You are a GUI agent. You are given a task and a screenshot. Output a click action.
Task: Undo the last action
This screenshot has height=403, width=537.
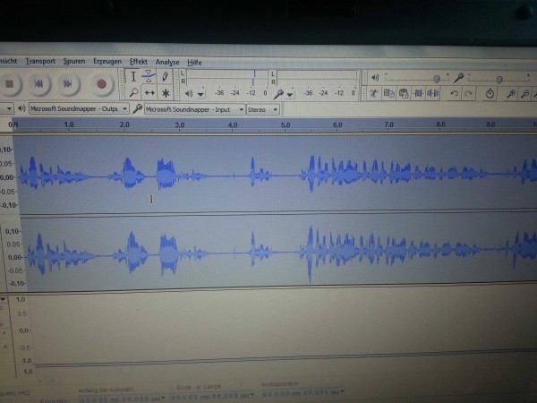coord(454,93)
